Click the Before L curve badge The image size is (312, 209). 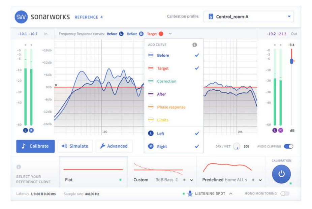[x=121, y=34]
